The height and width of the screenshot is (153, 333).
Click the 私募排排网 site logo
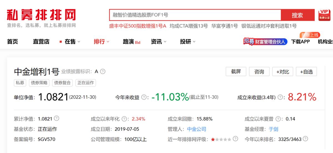(41, 15)
